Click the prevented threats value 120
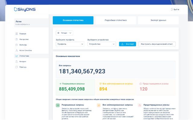This screenshot has width=193, height=120. click(144, 89)
